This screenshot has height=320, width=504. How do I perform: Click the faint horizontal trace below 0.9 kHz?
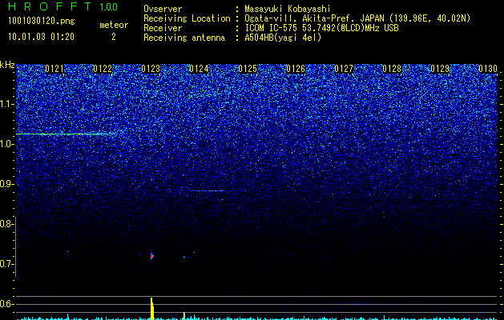tap(209, 191)
